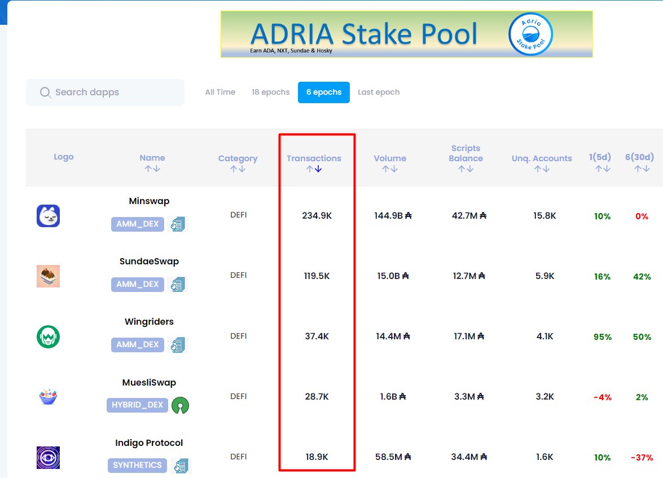Click Wingriders' 37.4K transactions value
Viewport: 663px width, 478px height.
[317, 337]
